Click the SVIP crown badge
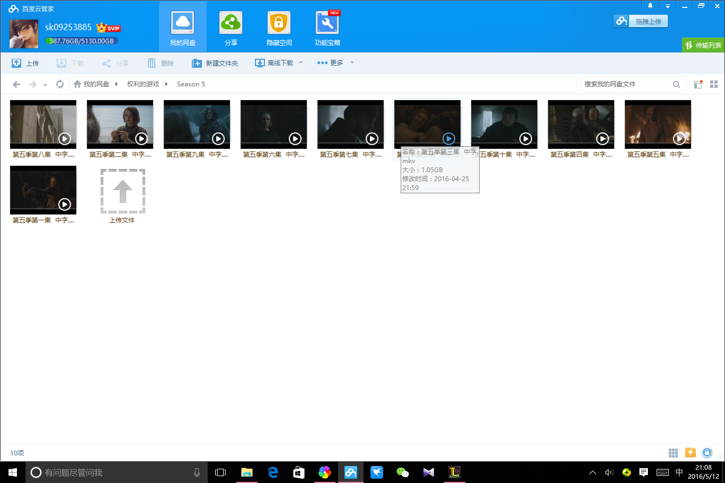This screenshot has width=725, height=483. pyautogui.click(x=108, y=28)
